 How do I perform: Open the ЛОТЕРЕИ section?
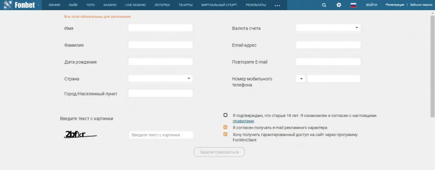pyautogui.click(x=162, y=5)
